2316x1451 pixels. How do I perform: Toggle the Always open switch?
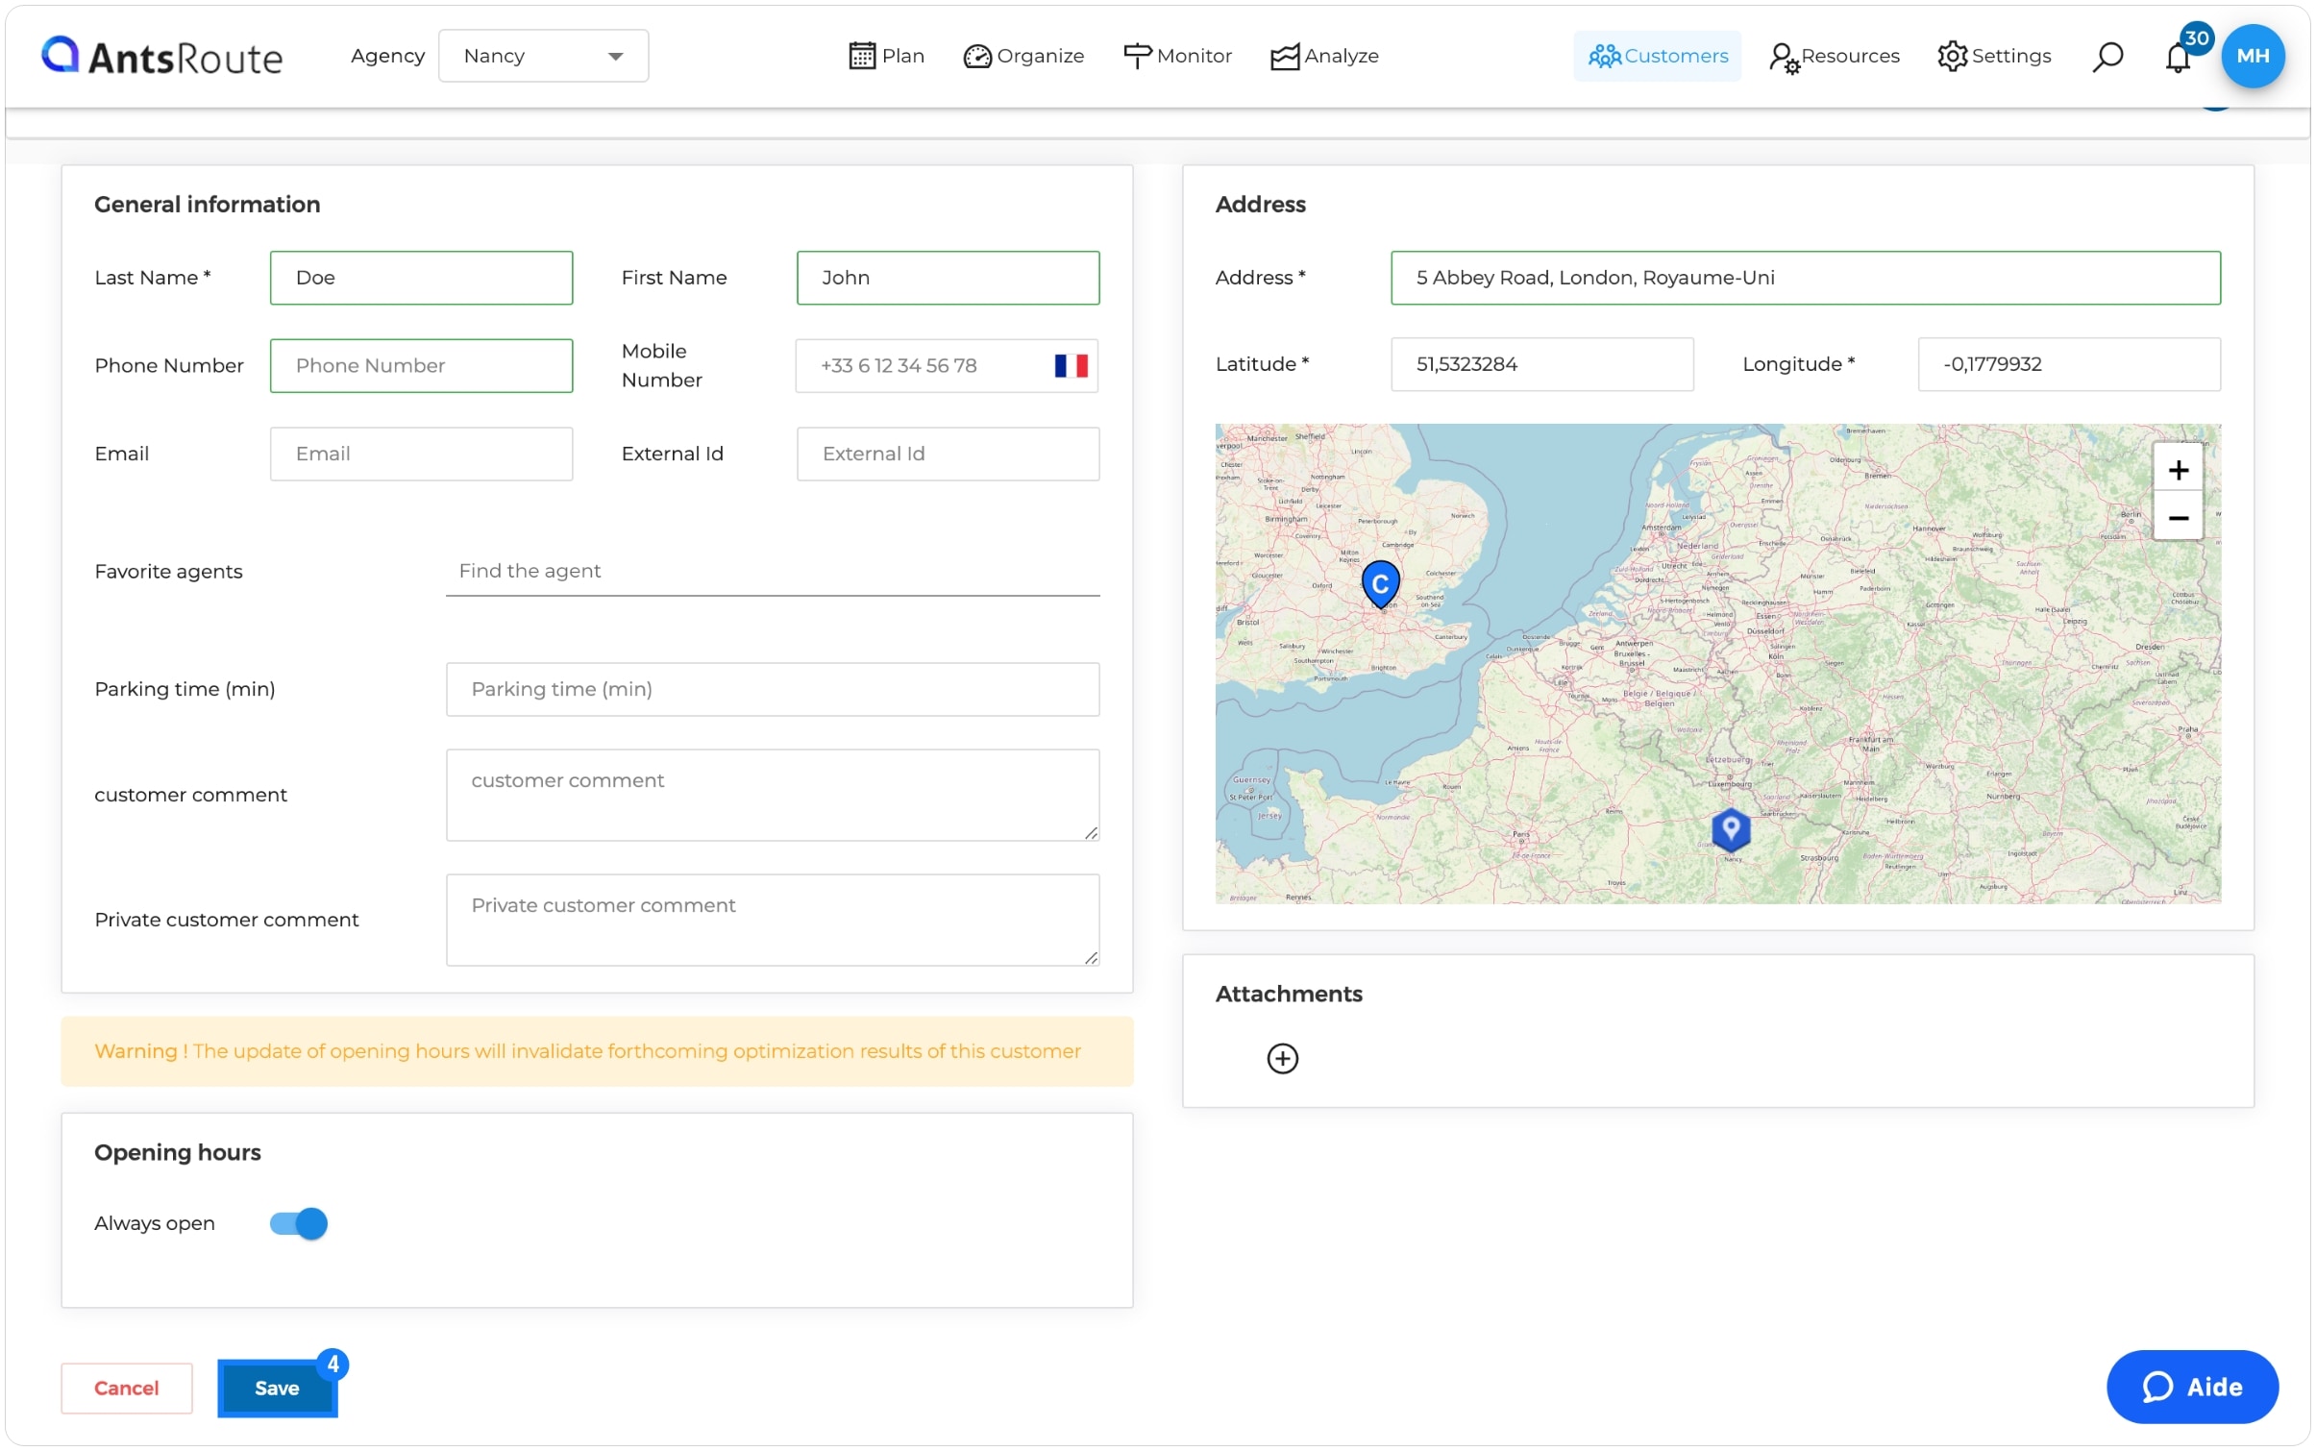[298, 1223]
